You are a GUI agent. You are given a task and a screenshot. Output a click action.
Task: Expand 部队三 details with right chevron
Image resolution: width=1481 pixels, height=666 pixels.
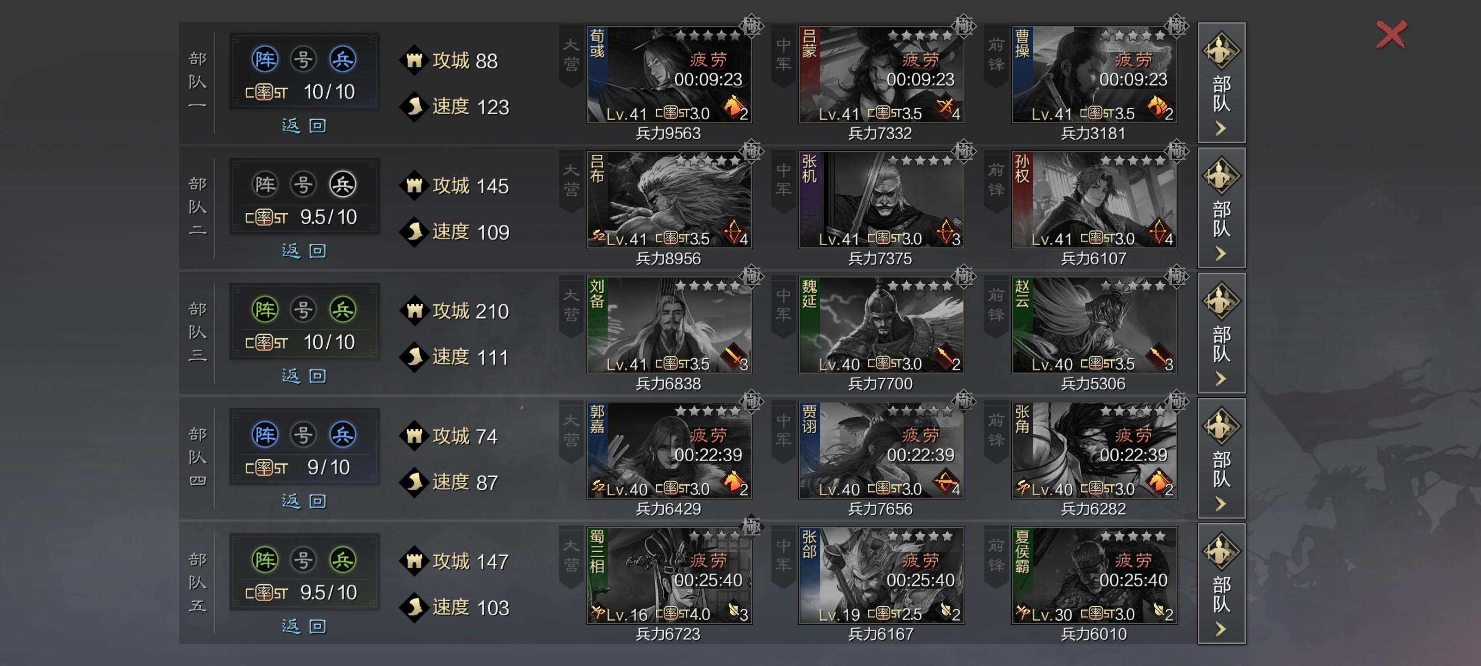(x=1221, y=379)
